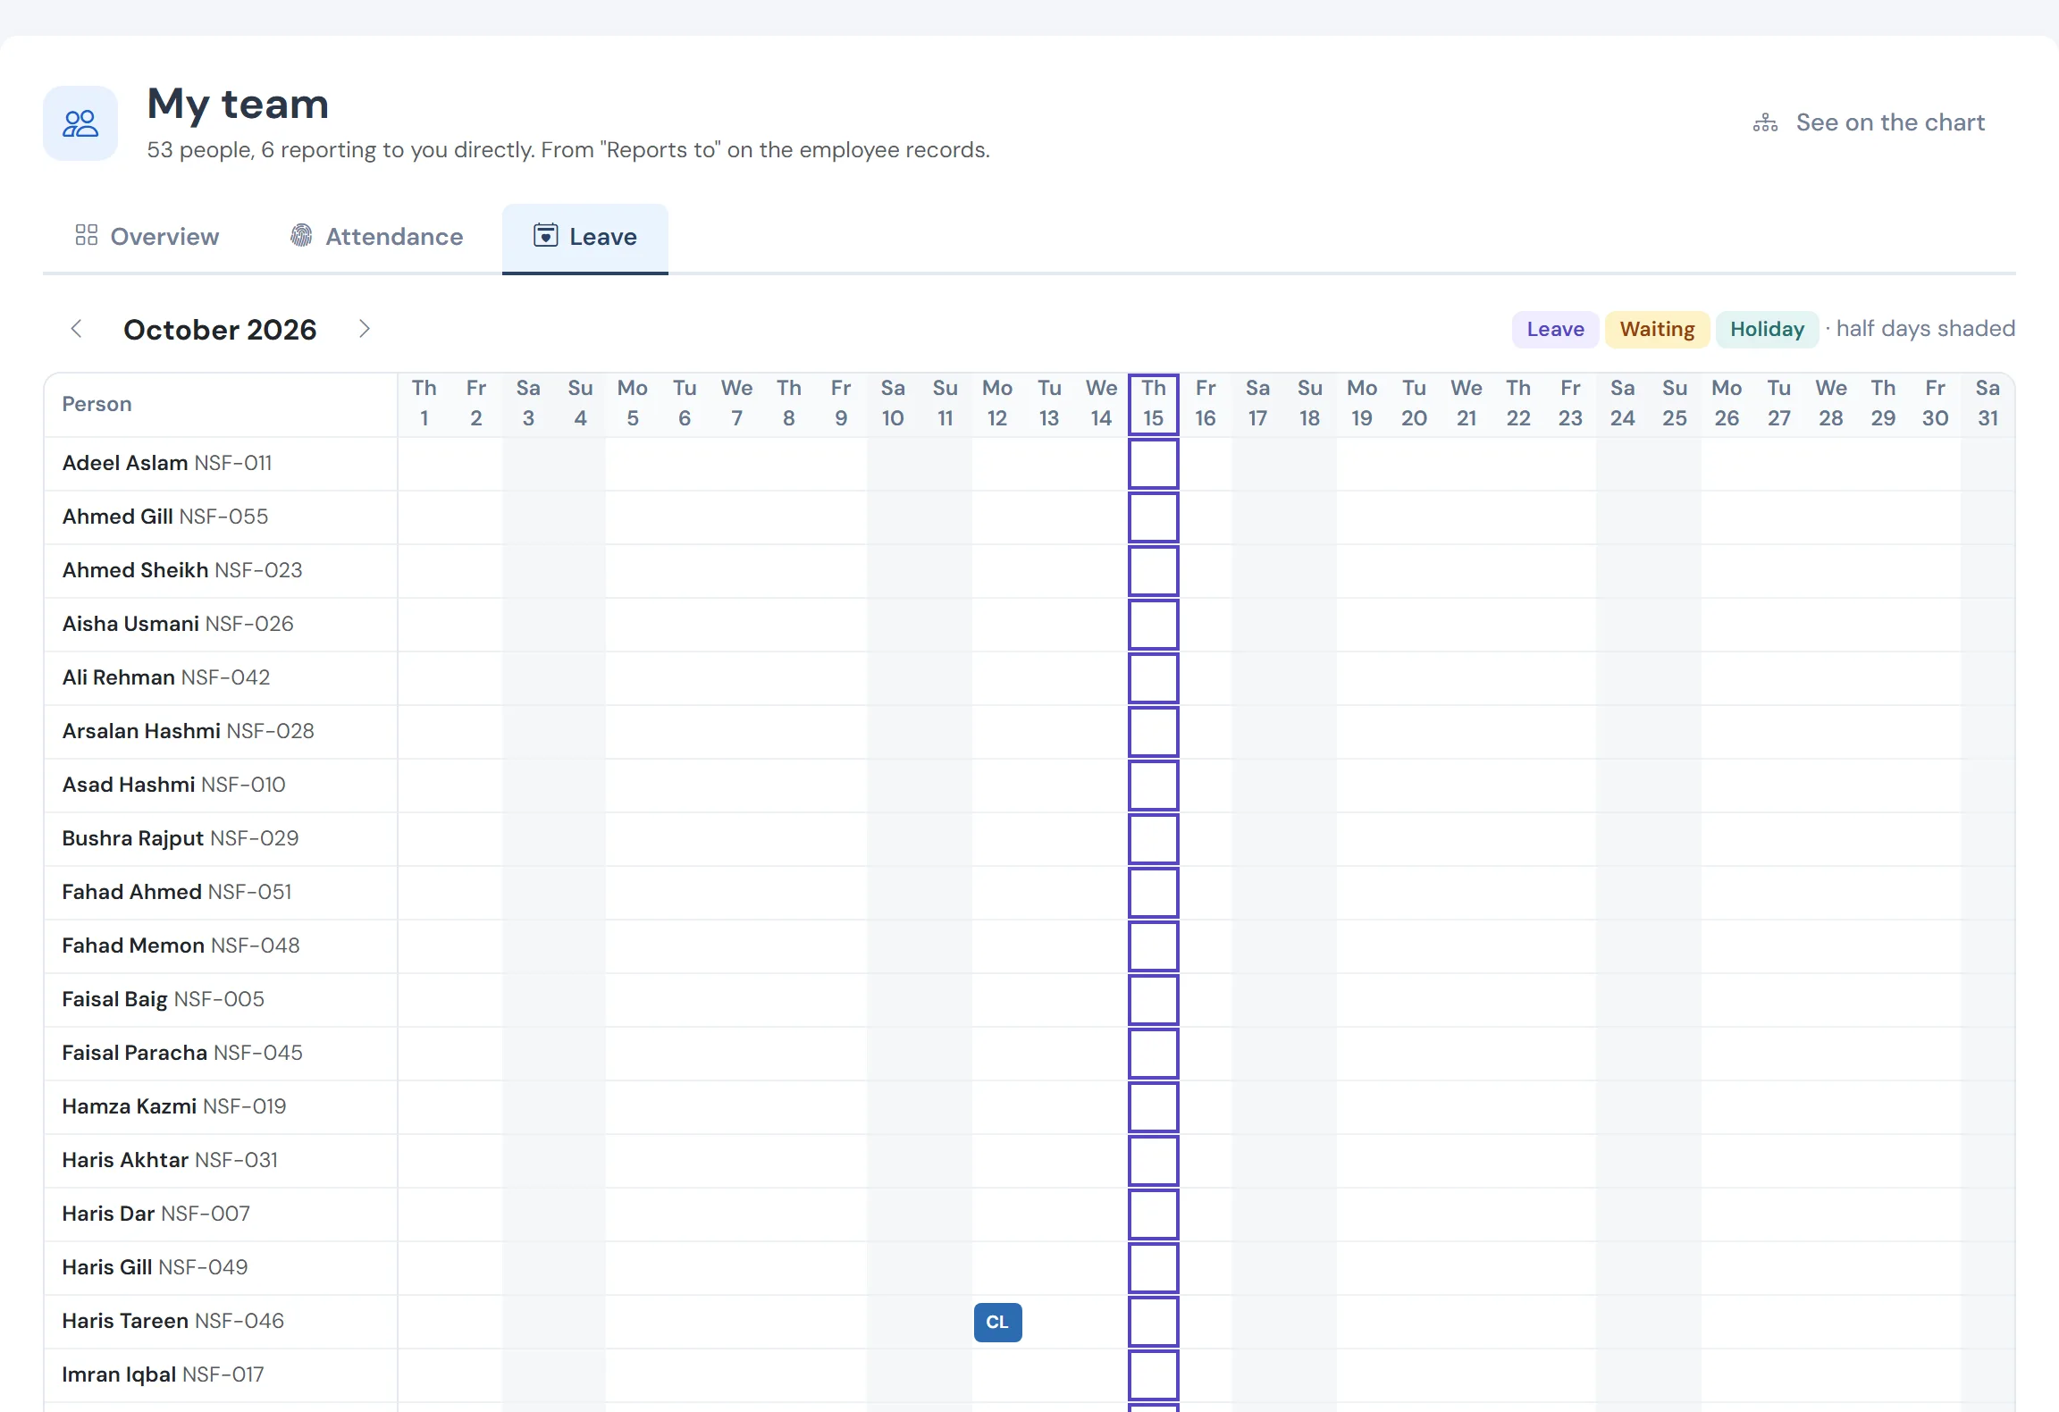Go to next month arrow
This screenshot has height=1412, width=2059.
[x=364, y=329]
